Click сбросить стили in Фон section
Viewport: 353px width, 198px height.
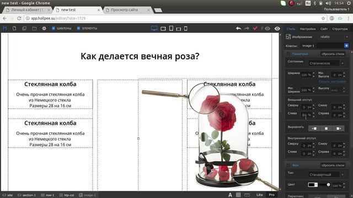tap(333, 165)
